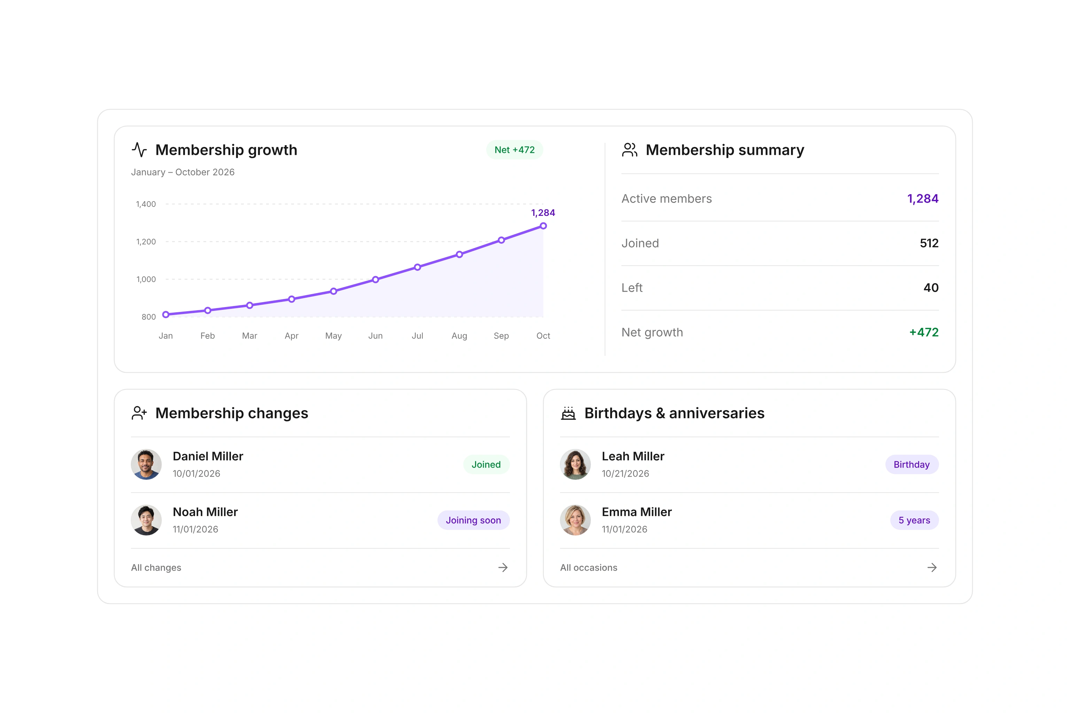The width and height of the screenshot is (1070, 713).
Task: Select the Sep data point on chart
Action: 501,240
